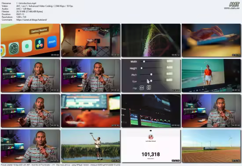The image size is (242, 166).
Task: Click the Width slider handle
Action: tap(144, 61)
